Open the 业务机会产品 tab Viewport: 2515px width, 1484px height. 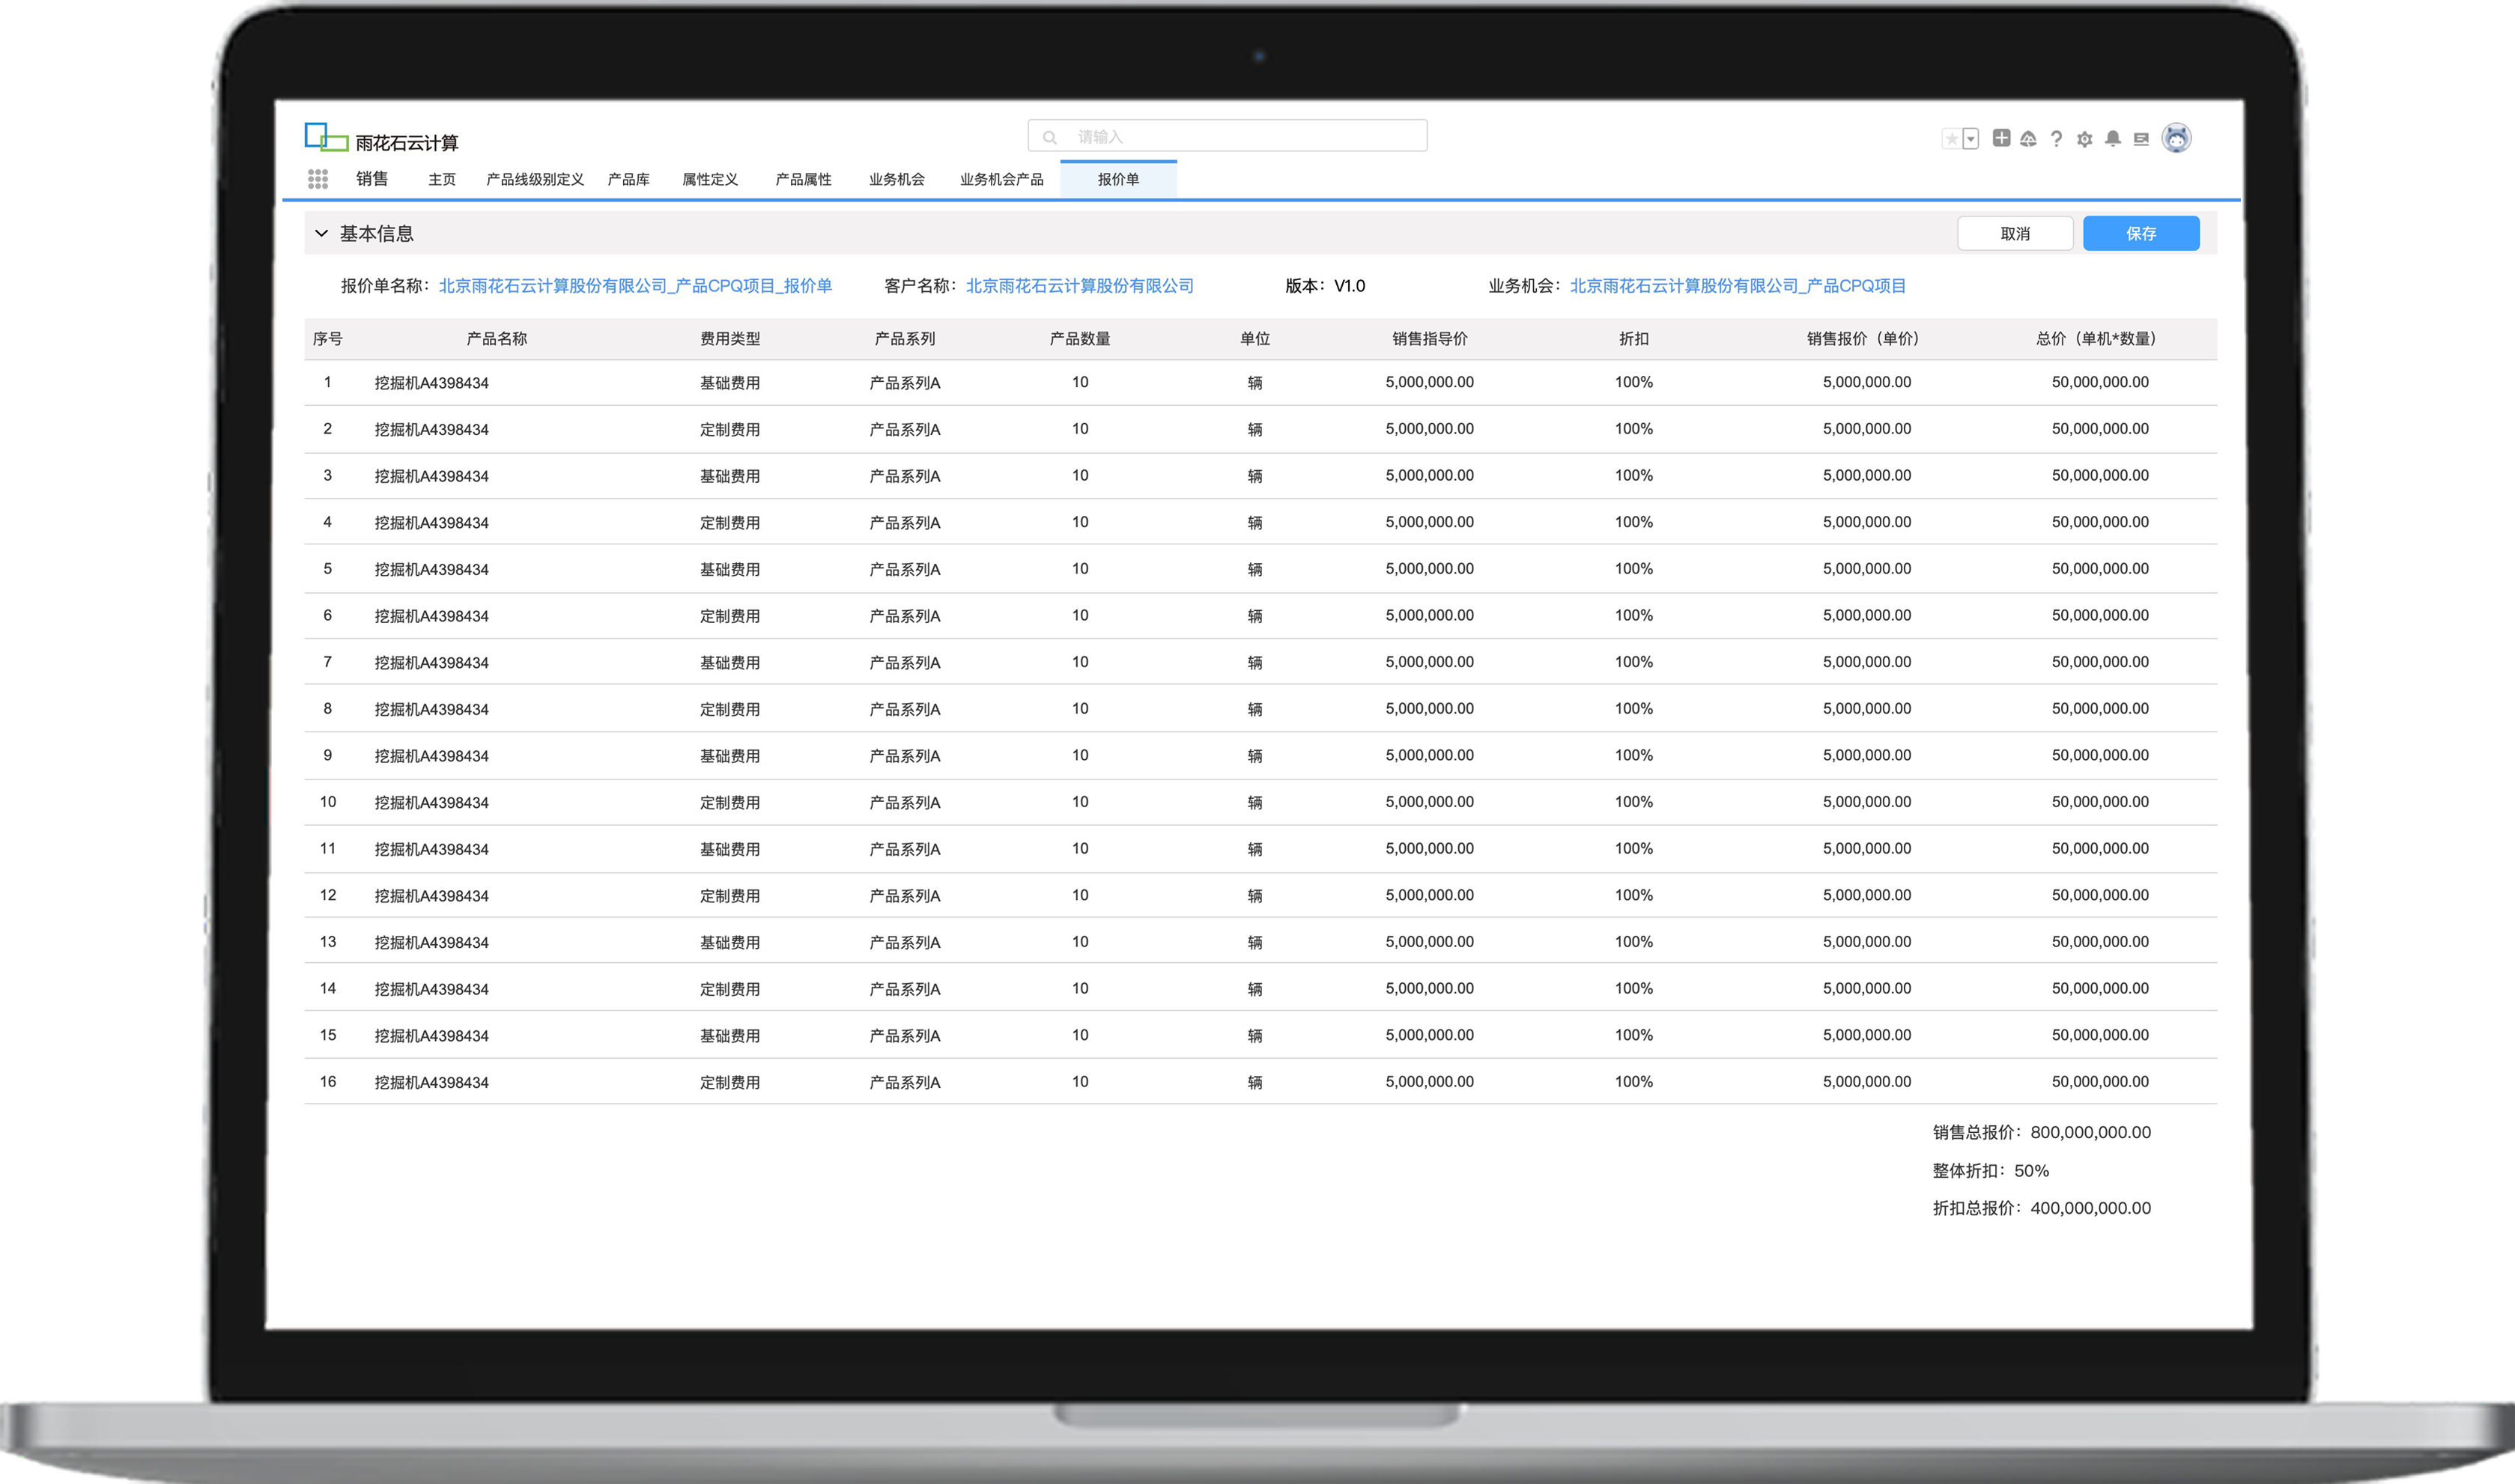(1002, 179)
